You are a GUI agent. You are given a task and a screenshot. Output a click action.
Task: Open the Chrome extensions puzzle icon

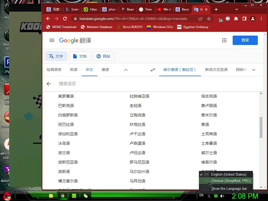(236, 19)
